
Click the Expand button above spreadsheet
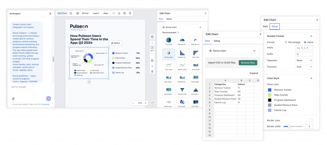click(x=254, y=73)
